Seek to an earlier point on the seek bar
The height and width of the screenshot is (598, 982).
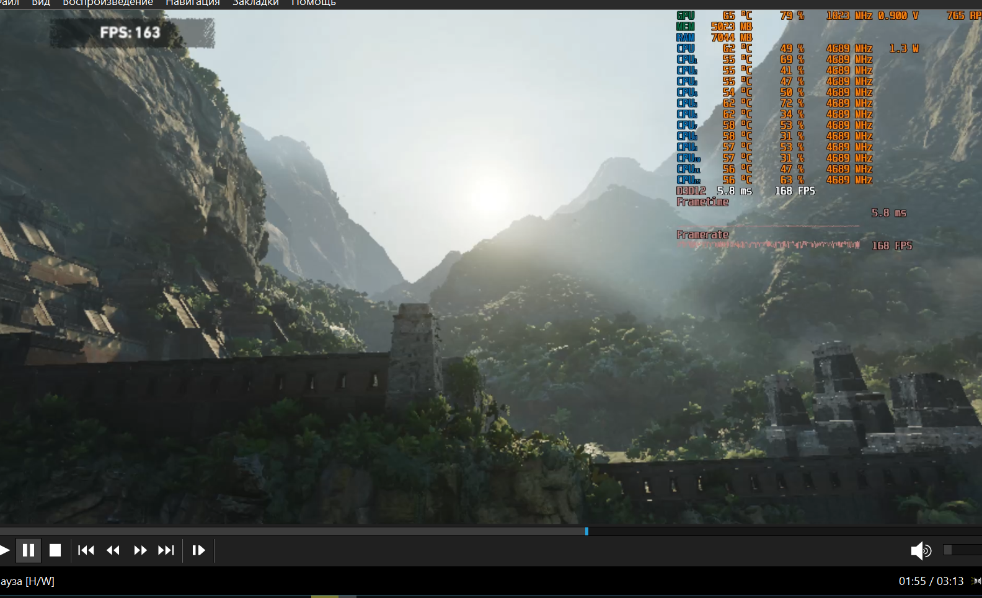(x=293, y=531)
